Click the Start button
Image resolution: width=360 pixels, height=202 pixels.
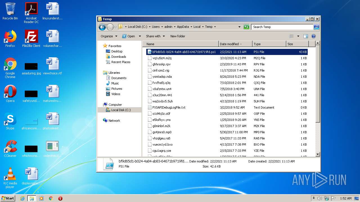tap(8, 198)
